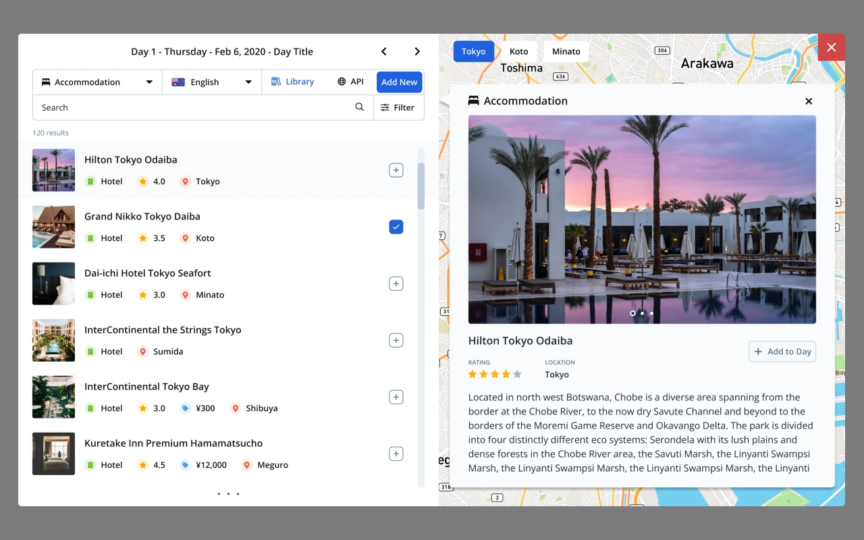Click the star icon beside 4.5 rating
Screen dimensions: 864x540
[142, 465]
